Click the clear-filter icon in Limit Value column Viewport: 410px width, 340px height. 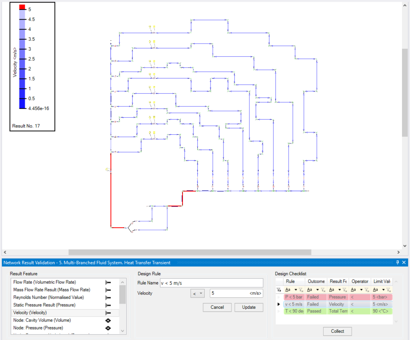pos(388,290)
